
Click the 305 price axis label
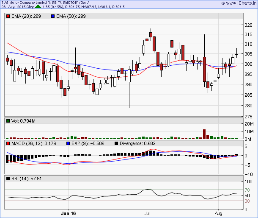click(x=248, y=54)
